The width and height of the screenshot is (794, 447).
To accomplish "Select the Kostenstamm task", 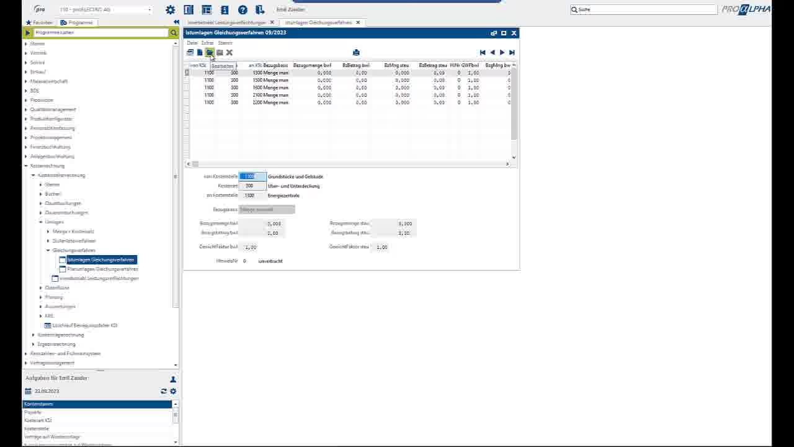I will 97,404.
